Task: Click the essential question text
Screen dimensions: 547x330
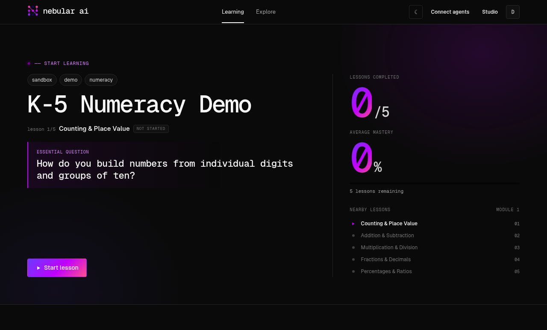Action: click(x=165, y=169)
